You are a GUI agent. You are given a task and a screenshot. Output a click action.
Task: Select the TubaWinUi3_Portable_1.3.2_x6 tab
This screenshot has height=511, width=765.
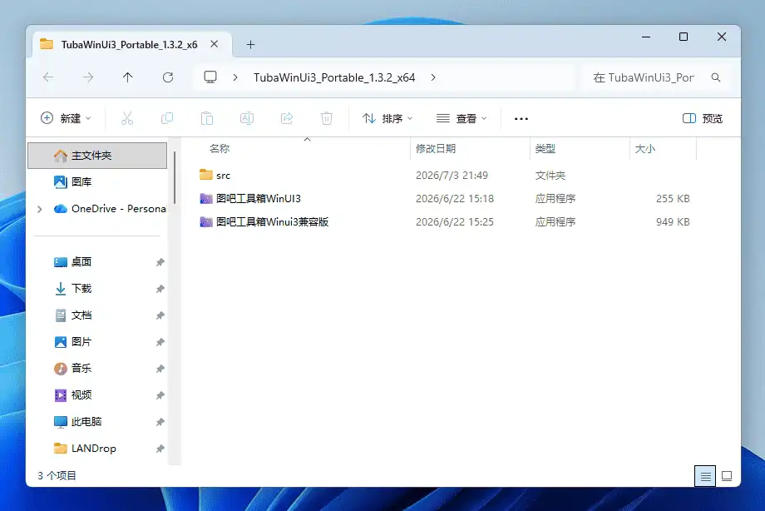[x=129, y=44]
